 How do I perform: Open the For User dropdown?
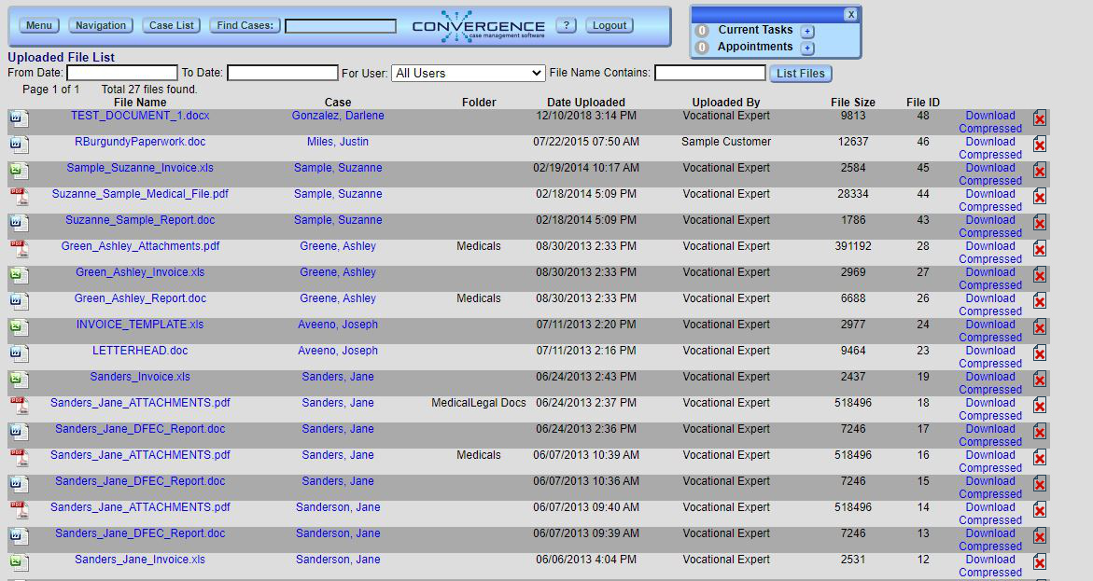click(x=469, y=73)
